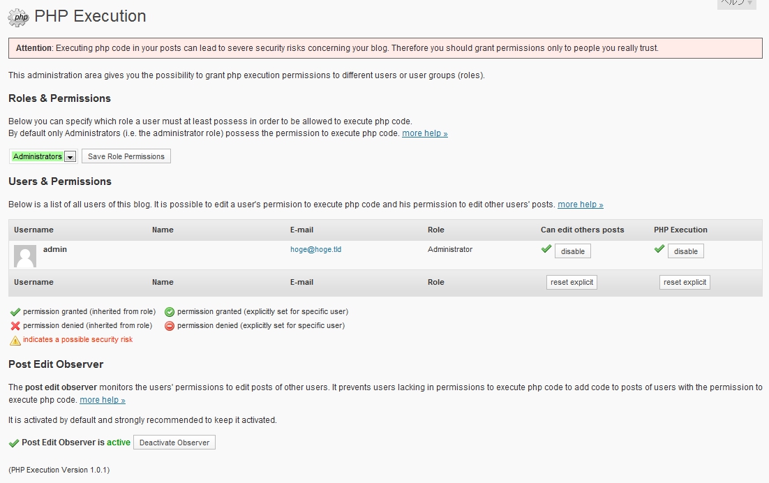
Task: Click green checkmark in PHP Execution column
Action: [659, 249]
